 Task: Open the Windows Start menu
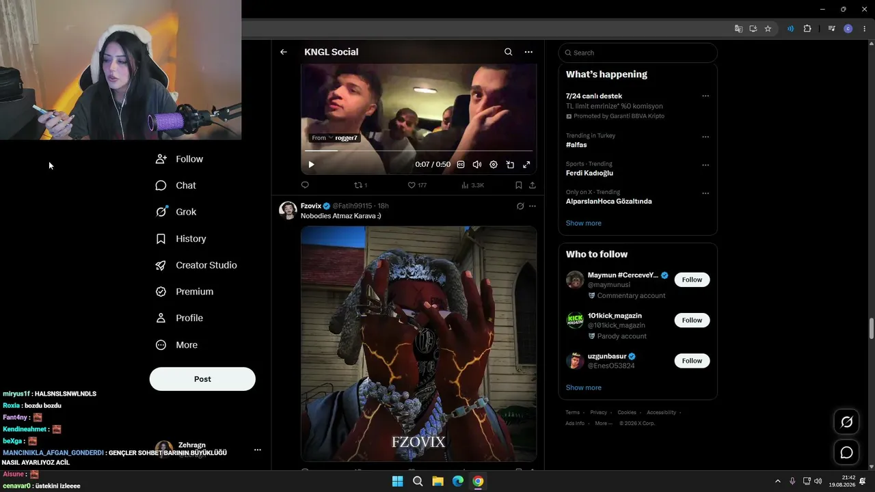[x=397, y=481]
